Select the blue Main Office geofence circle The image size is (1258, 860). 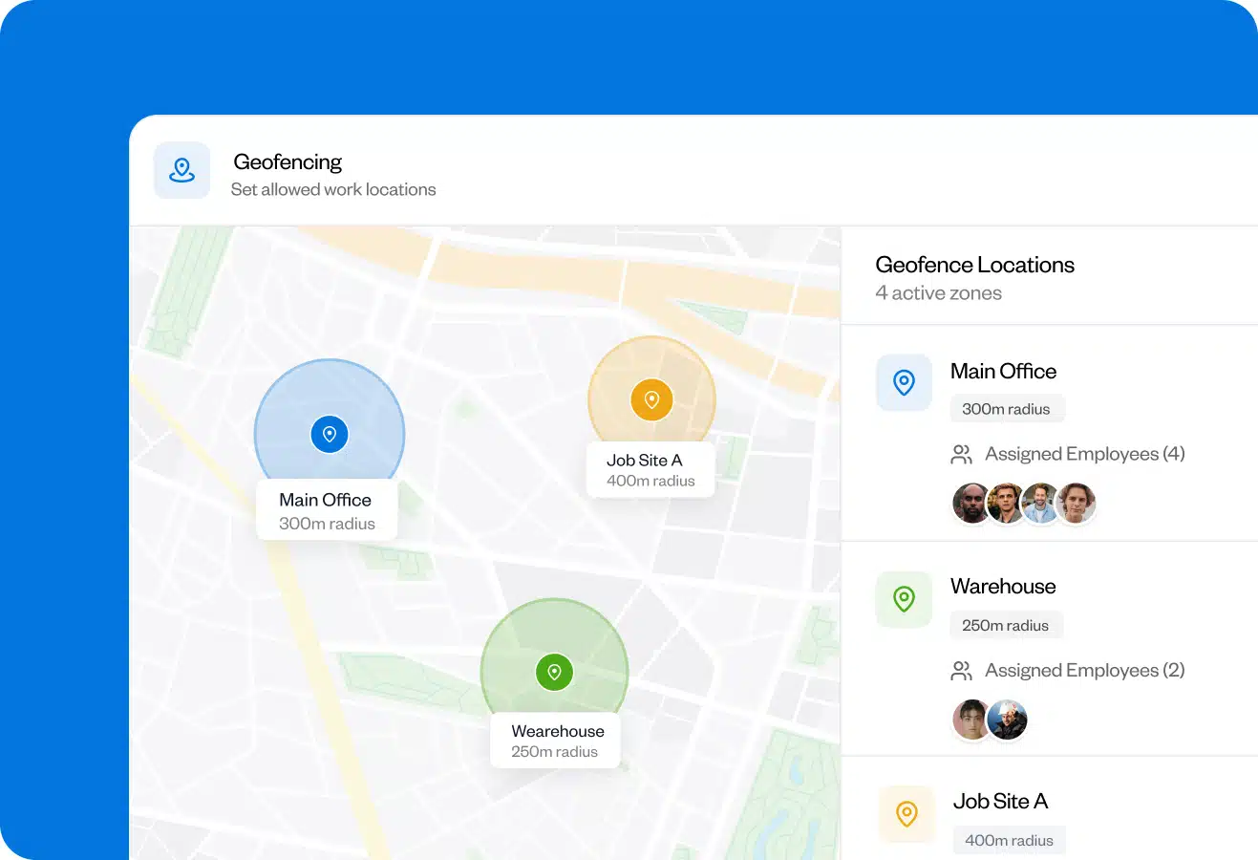(x=287, y=392)
